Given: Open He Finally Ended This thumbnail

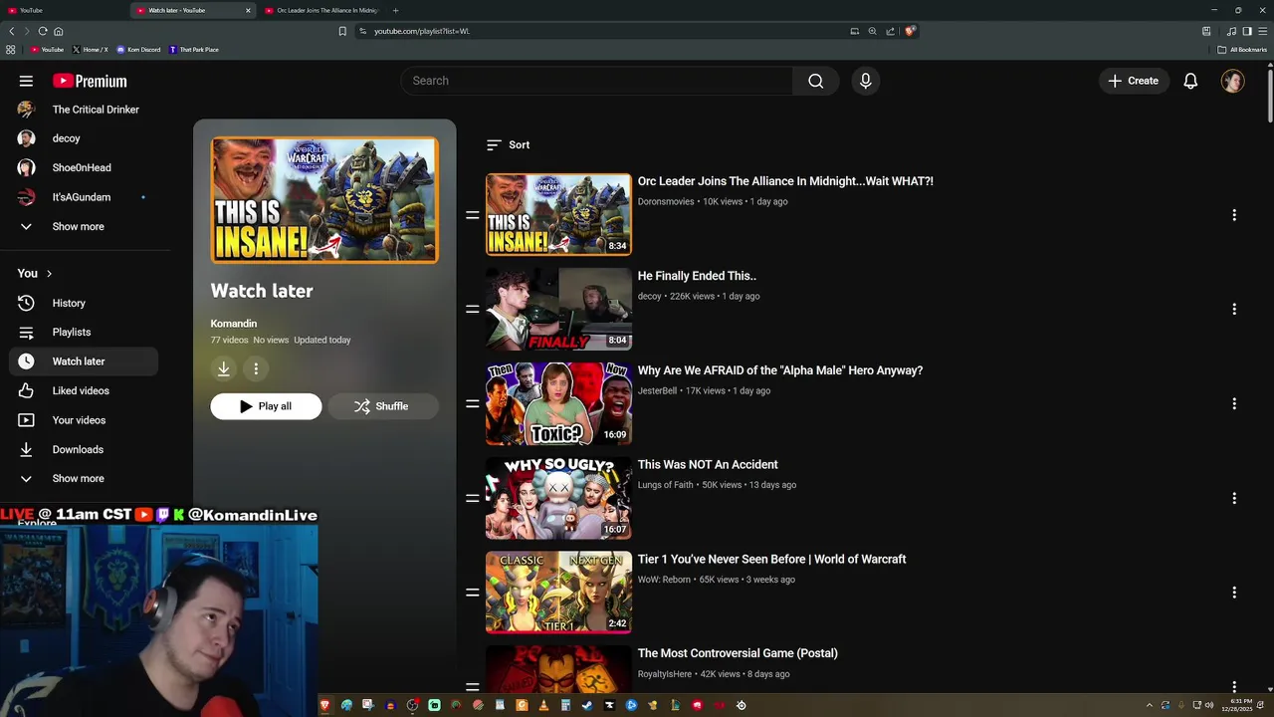Looking at the screenshot, I should click(558, 309).
